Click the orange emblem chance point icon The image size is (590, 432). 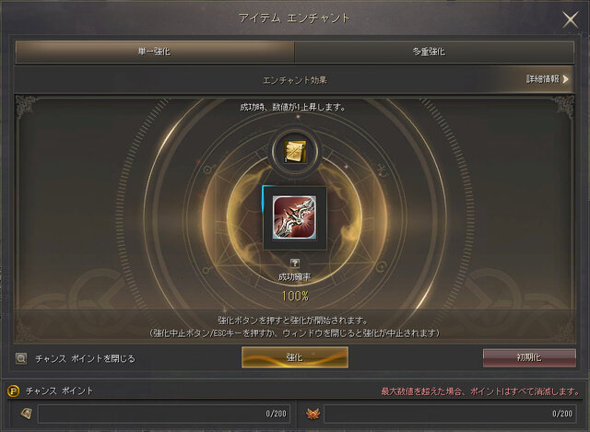click(313, 414)
